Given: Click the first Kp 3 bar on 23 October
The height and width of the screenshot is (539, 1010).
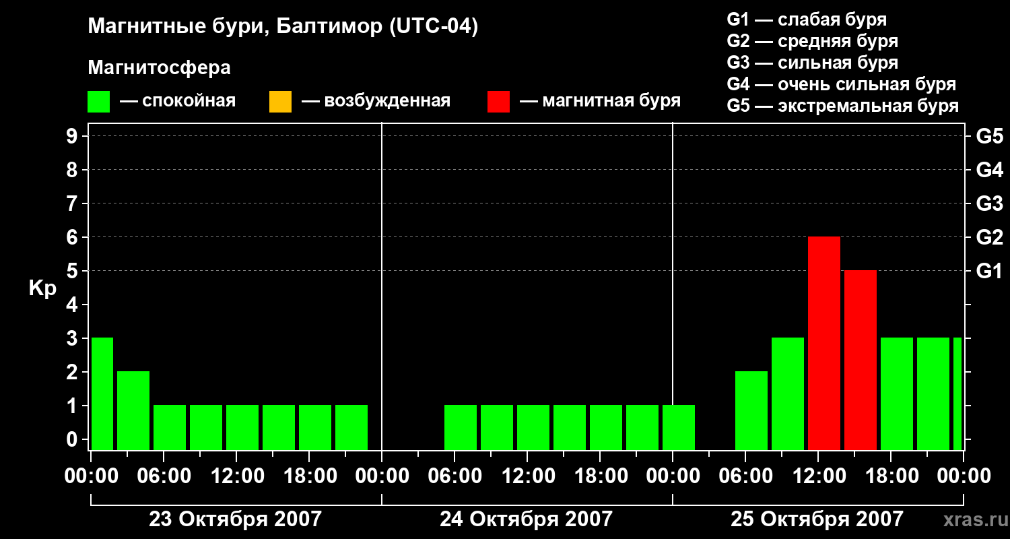Looking at the screenshot, I should click(x=102, y=393).
